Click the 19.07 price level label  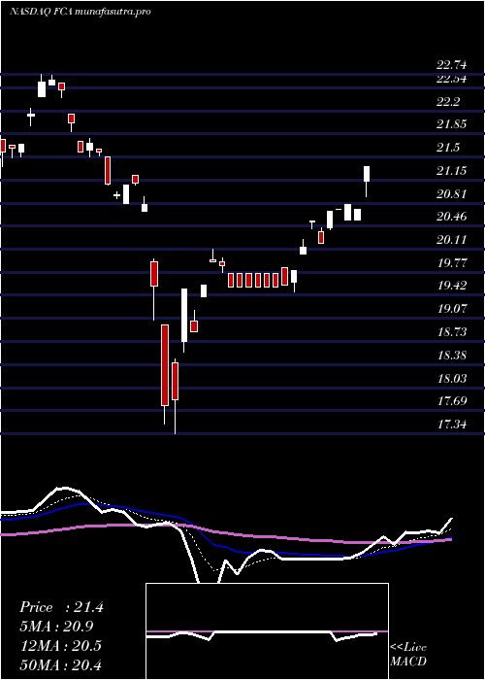tap(452, 309)
